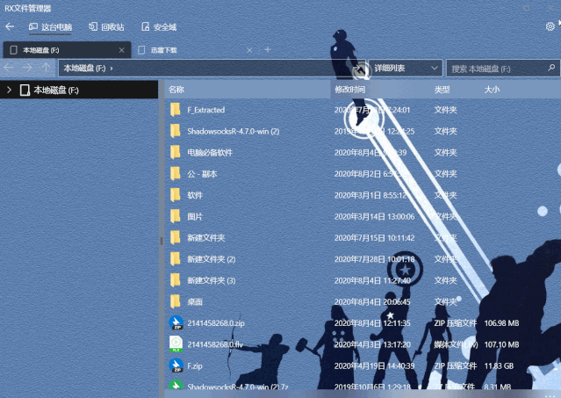Open the 回收站 section

tap(106, 27)
